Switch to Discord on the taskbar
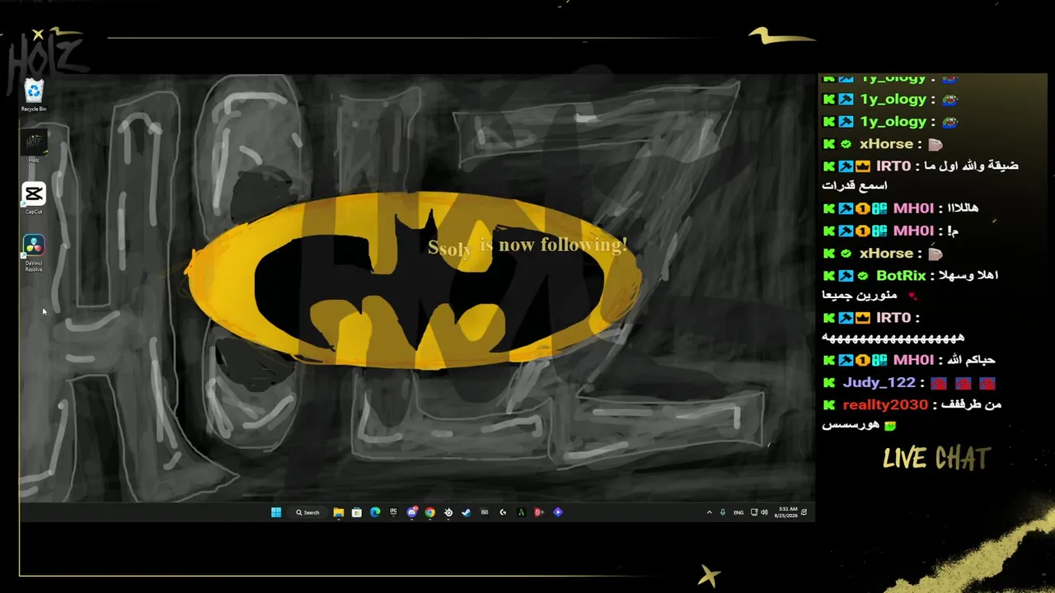 [x=412, y=512]
